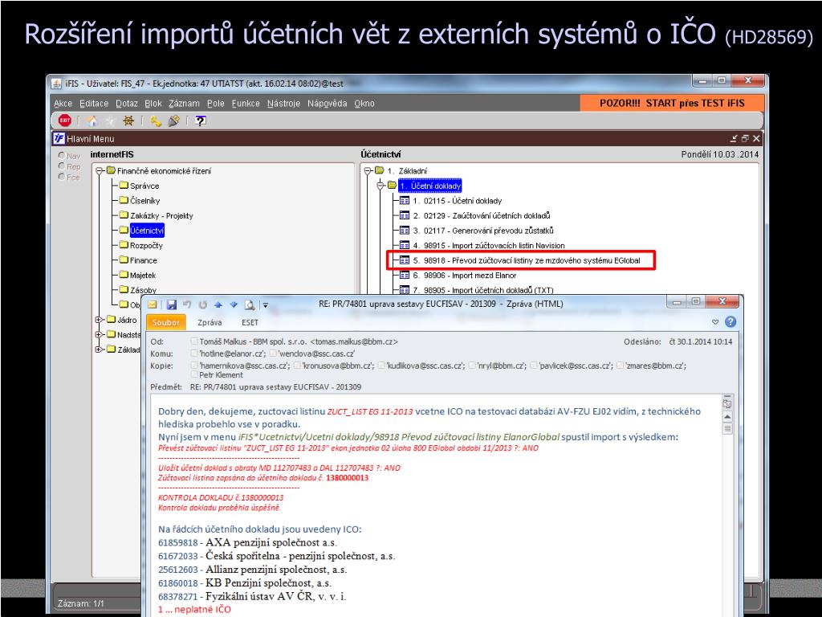Screen dimensions: 822x617
Task: Open the Okno menu
Action: click(x=364, y=104)
